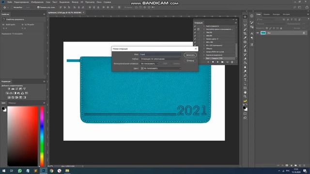Viewport: 310px width, 174px height.
Task: Click the create new action icon
Action: point(227,62)
